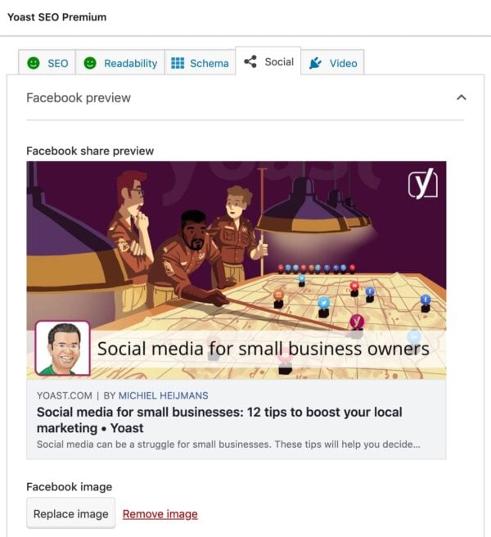491x537 pixels.
Task: Collapse the Facebook preview section
Action: point(462,97)
